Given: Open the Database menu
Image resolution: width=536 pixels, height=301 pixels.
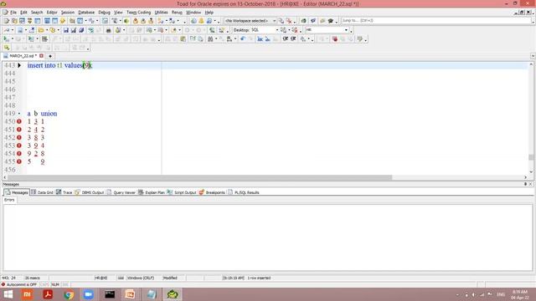Looking at the screenshot, I should coord(86,13).
